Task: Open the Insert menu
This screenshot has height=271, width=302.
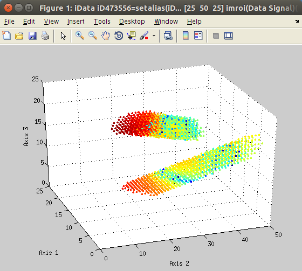Action: pos(75,22)
